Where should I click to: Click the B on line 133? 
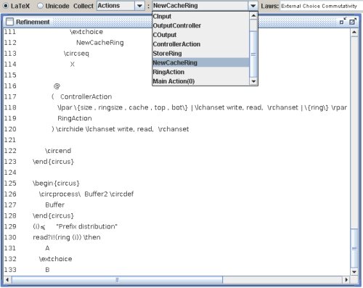point(47,270)
